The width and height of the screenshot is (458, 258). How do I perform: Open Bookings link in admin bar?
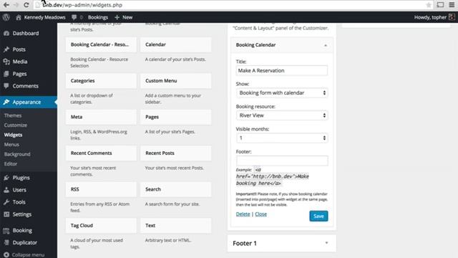[x=98, y=17]
